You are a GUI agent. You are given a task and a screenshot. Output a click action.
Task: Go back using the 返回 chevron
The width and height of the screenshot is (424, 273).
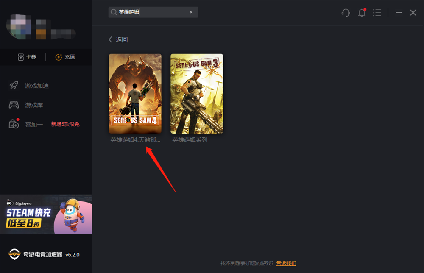[x=111, y=39]
